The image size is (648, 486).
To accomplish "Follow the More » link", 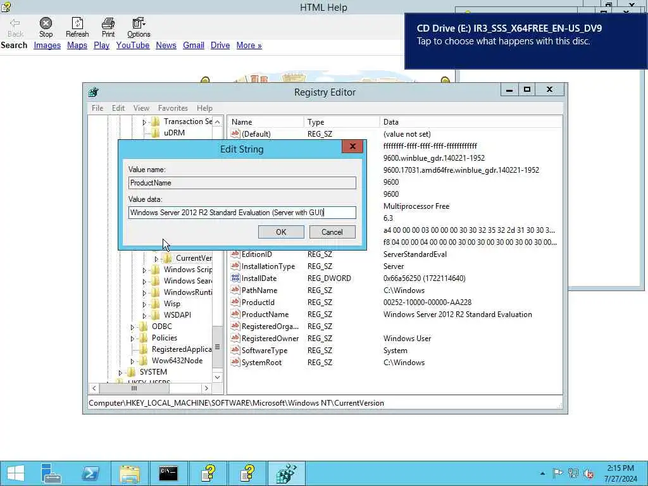I will point(249,45).
